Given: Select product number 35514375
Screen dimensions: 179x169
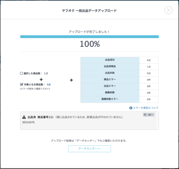Looking at the screenshot, I should [28, 122].
